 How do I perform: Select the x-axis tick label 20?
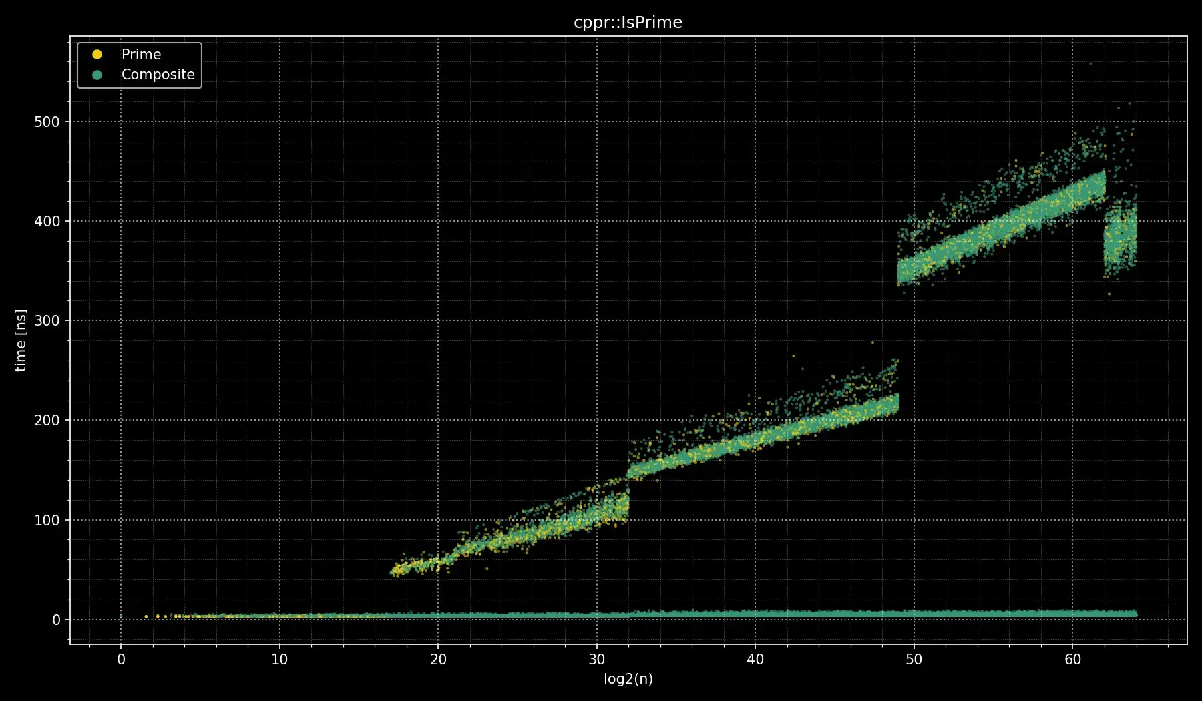point(438,660)
